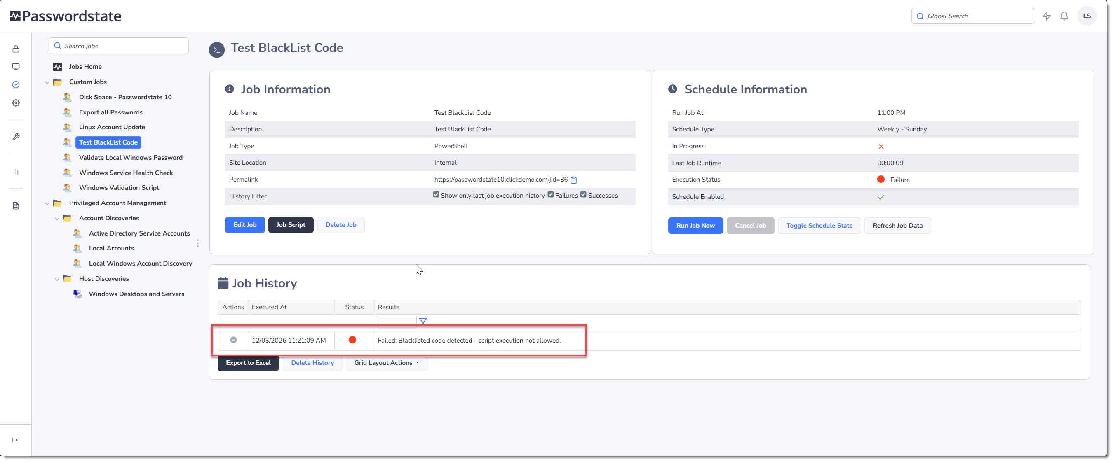Image resolution: width=1113 pixels, height=462 pixels.
Task: Open the action menu for the failed job row
Action: [x=233, y=340]
